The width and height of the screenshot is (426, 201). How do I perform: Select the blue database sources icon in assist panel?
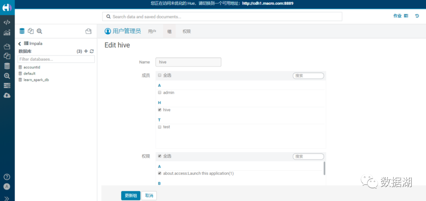click(x=22, y=31)
